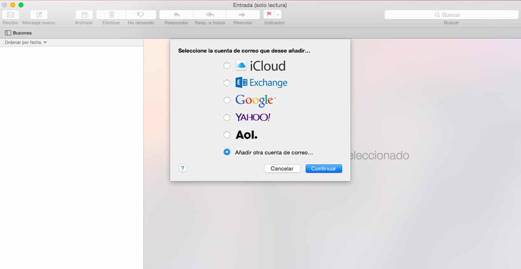521x269 pixels.
Task: Click the Google logo
Action: 255,101
